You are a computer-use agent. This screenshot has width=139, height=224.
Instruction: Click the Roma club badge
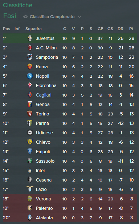30,66
